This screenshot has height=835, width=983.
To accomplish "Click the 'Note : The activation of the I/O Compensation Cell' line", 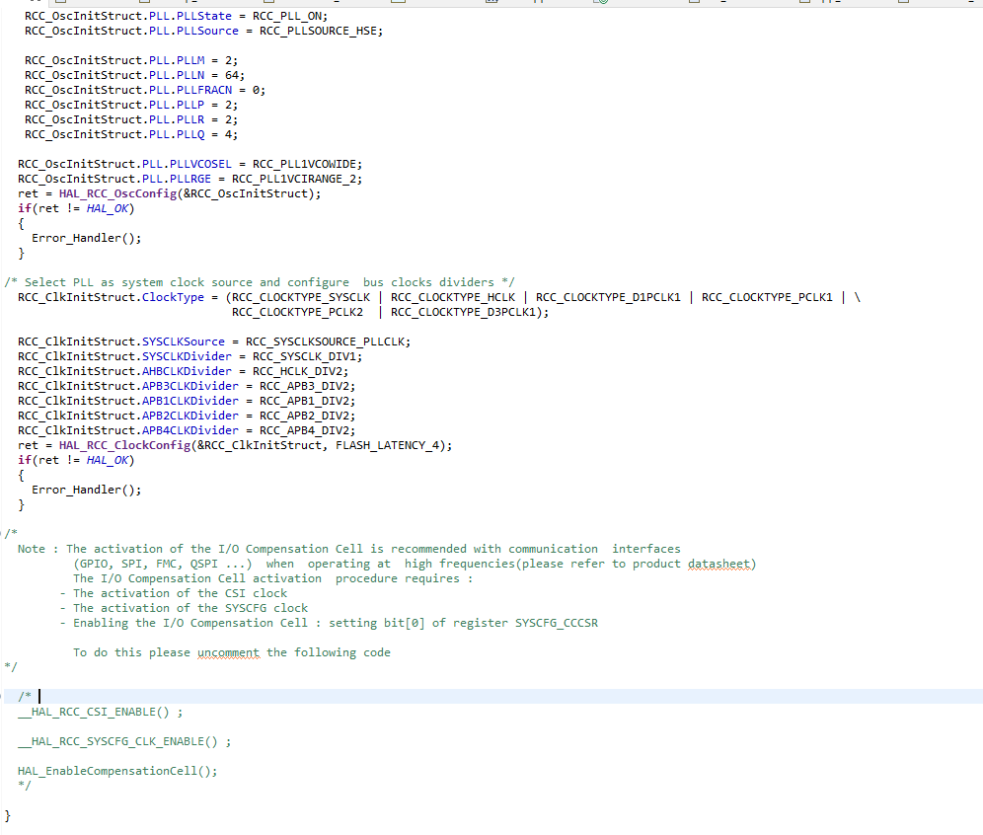I will [348, 549].
